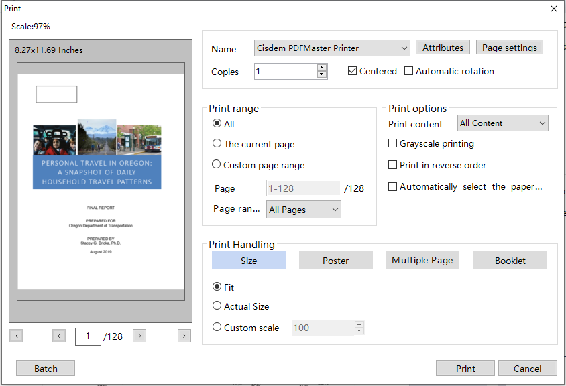
Task: Increase custom scale value with up arrow
Action: point(359,324)
